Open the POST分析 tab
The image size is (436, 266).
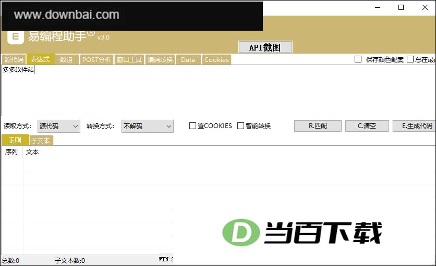click(96, 59)
